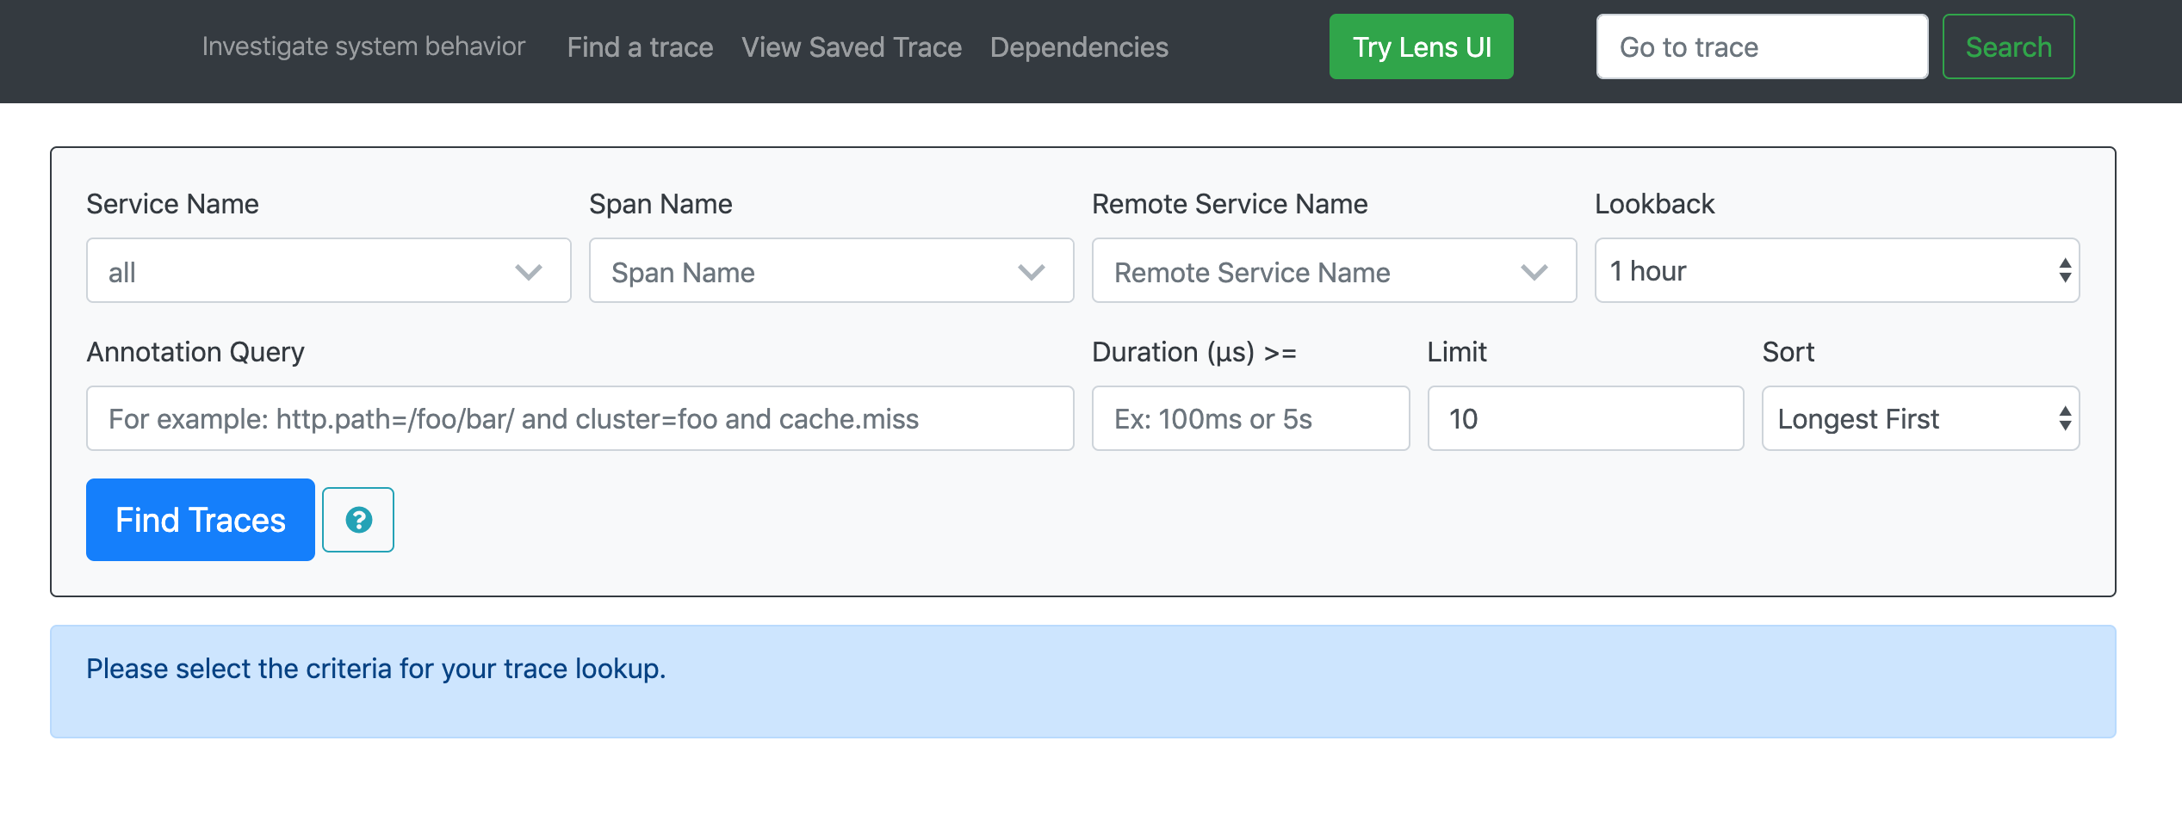Viewport: 2182px width, 821px height.
Task: Click into the Annotation Query field
Action: coord(580,418)
